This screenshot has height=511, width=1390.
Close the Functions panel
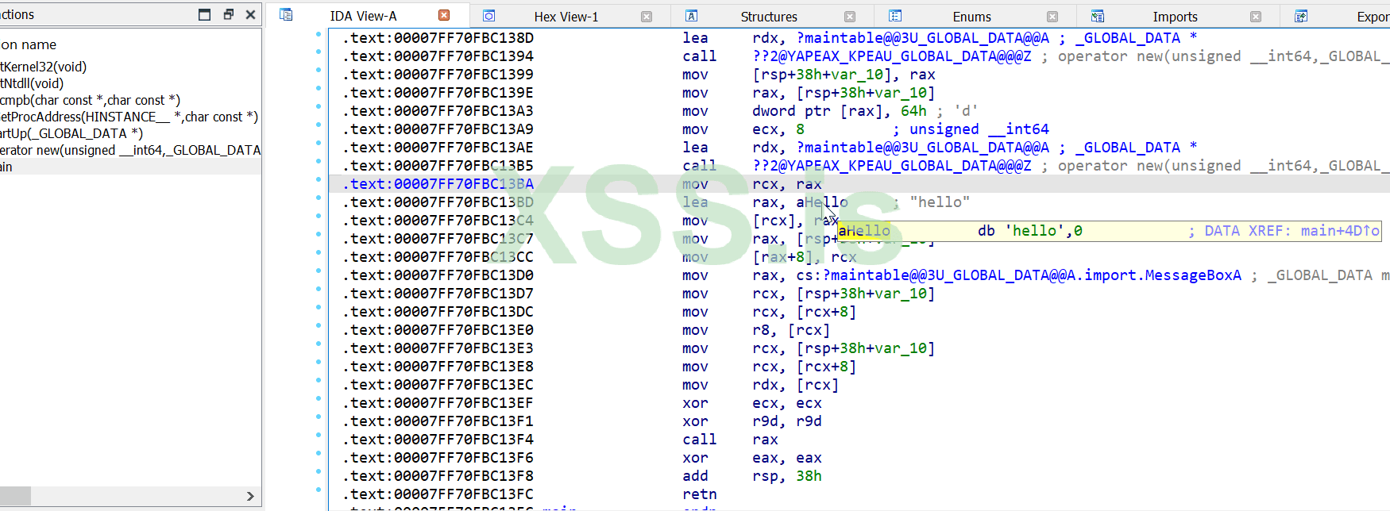point(250,14)
